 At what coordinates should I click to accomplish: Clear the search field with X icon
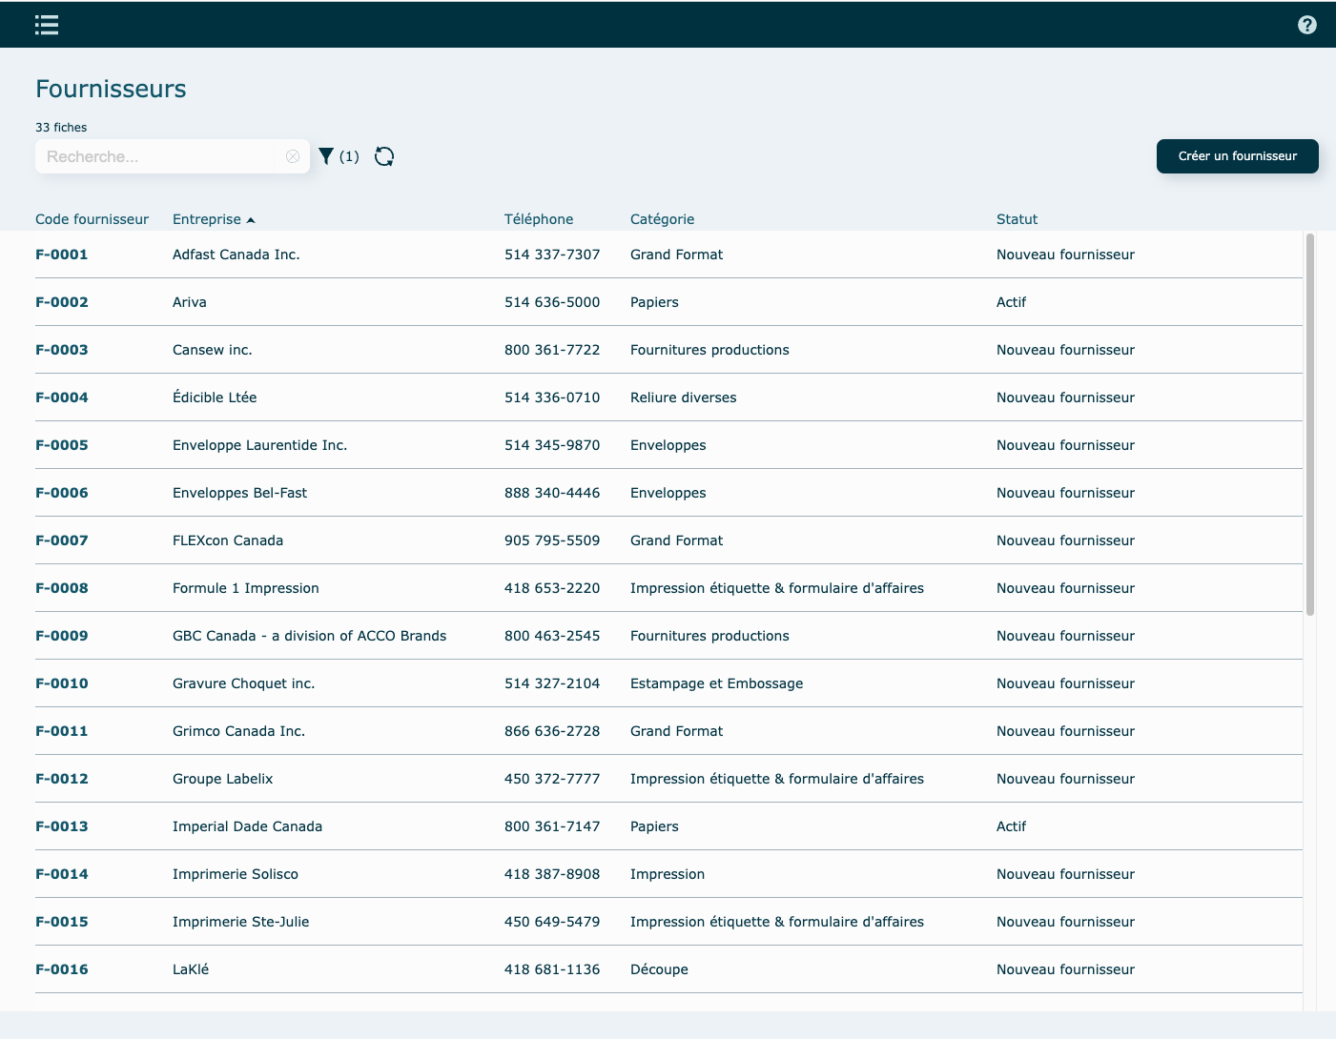coord(293,156)
